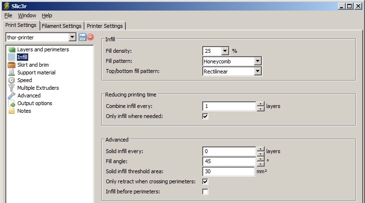
Task: Click the Advanced wrench icon
Action: (x=12, y=96)
